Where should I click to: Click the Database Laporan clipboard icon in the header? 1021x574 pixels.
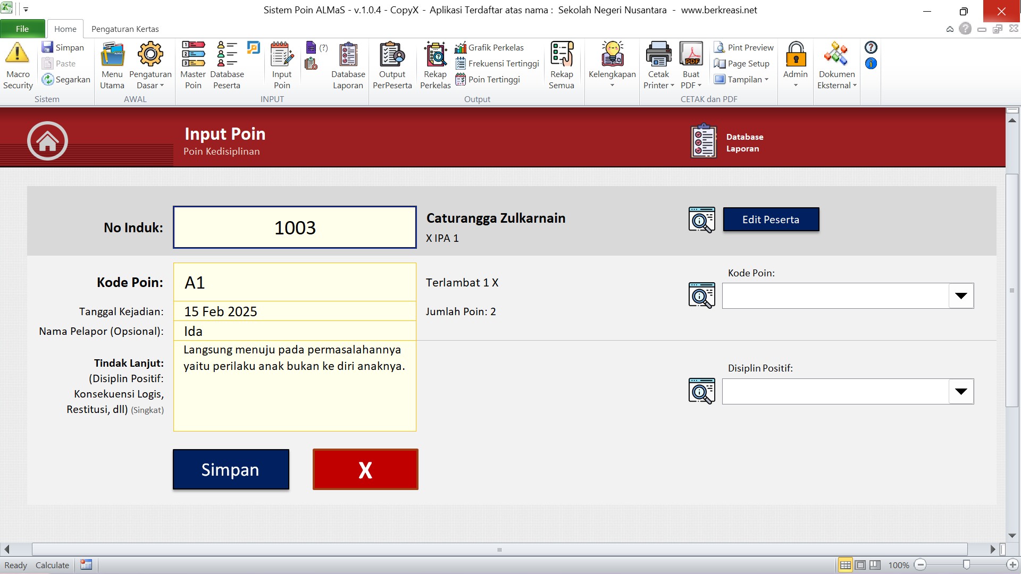click(x=704, y=141)
